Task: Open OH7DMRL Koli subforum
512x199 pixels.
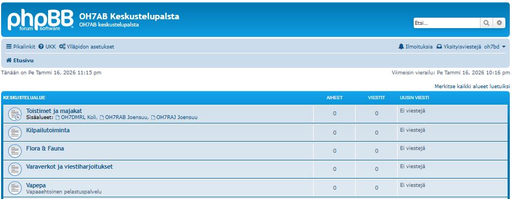Action: 76,117
